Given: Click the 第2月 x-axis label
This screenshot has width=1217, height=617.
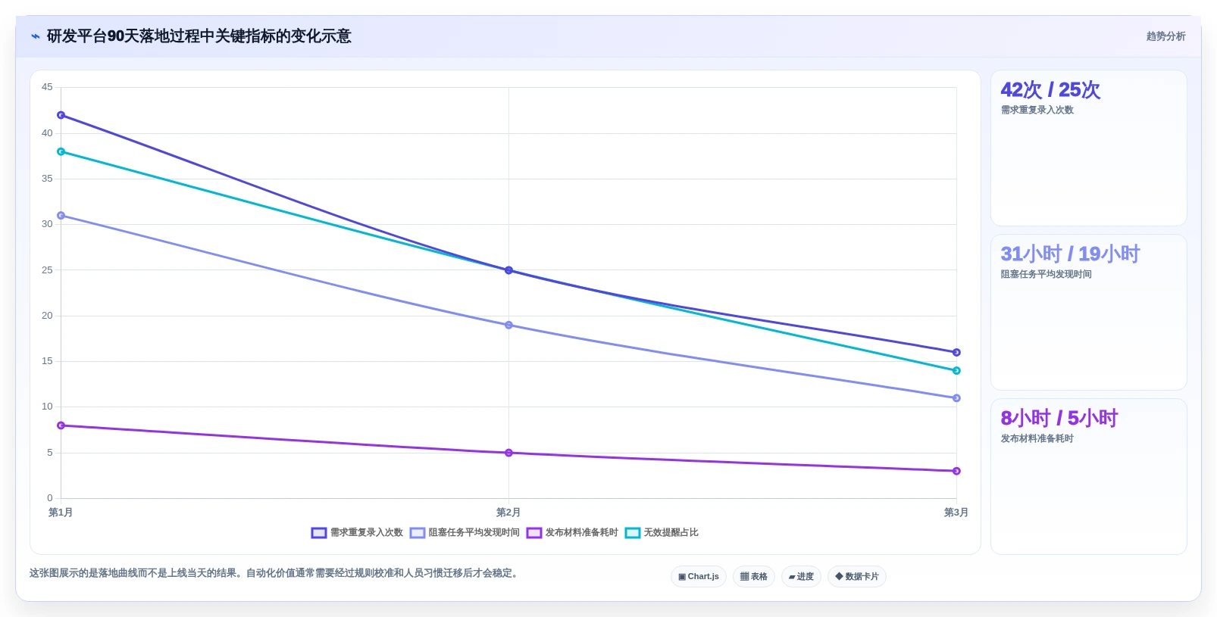Looking at the screenshot, I should pyautogui.click(x=508, y=513).
